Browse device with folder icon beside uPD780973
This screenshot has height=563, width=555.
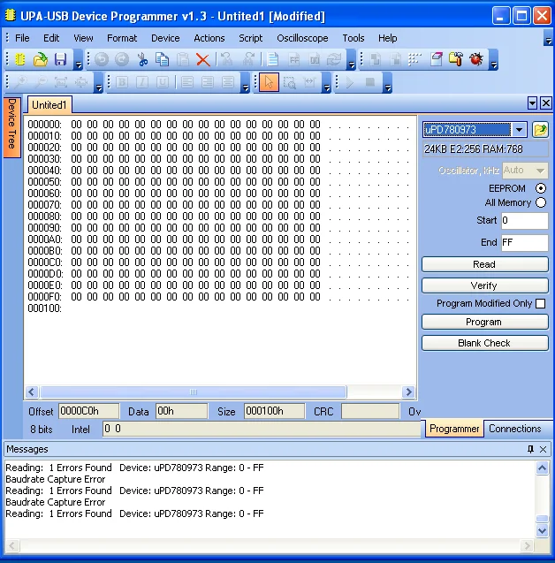tap(540, 130)
